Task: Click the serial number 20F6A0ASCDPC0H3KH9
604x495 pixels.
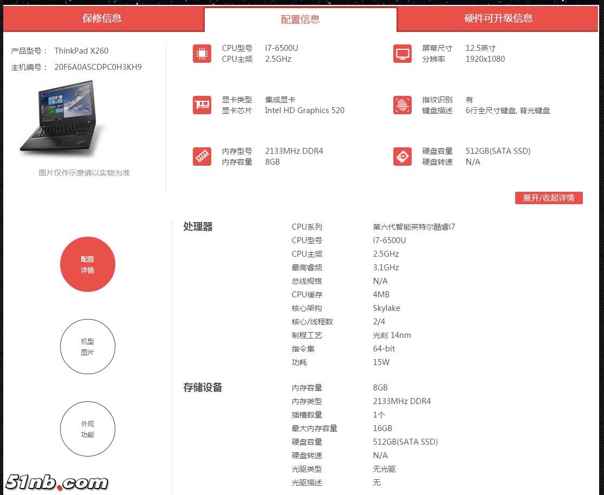Action: pos(98,67)
